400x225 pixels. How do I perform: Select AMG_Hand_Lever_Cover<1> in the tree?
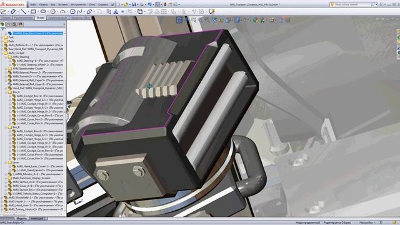coord(40,166)
